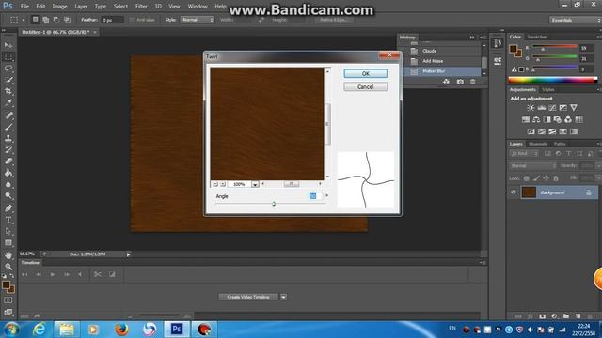Viewport: 602px width, 338px height.
Task: Zoom out Twirl preview minus button
Action: [215, 184]
